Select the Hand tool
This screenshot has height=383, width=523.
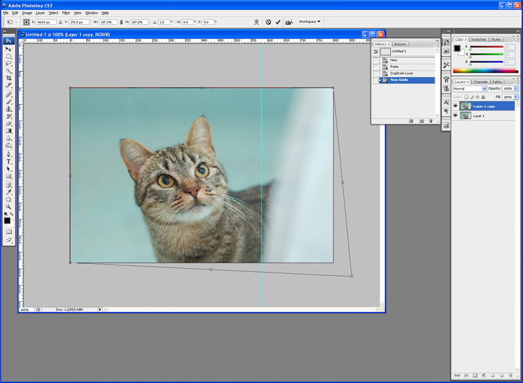pos(8,199)
